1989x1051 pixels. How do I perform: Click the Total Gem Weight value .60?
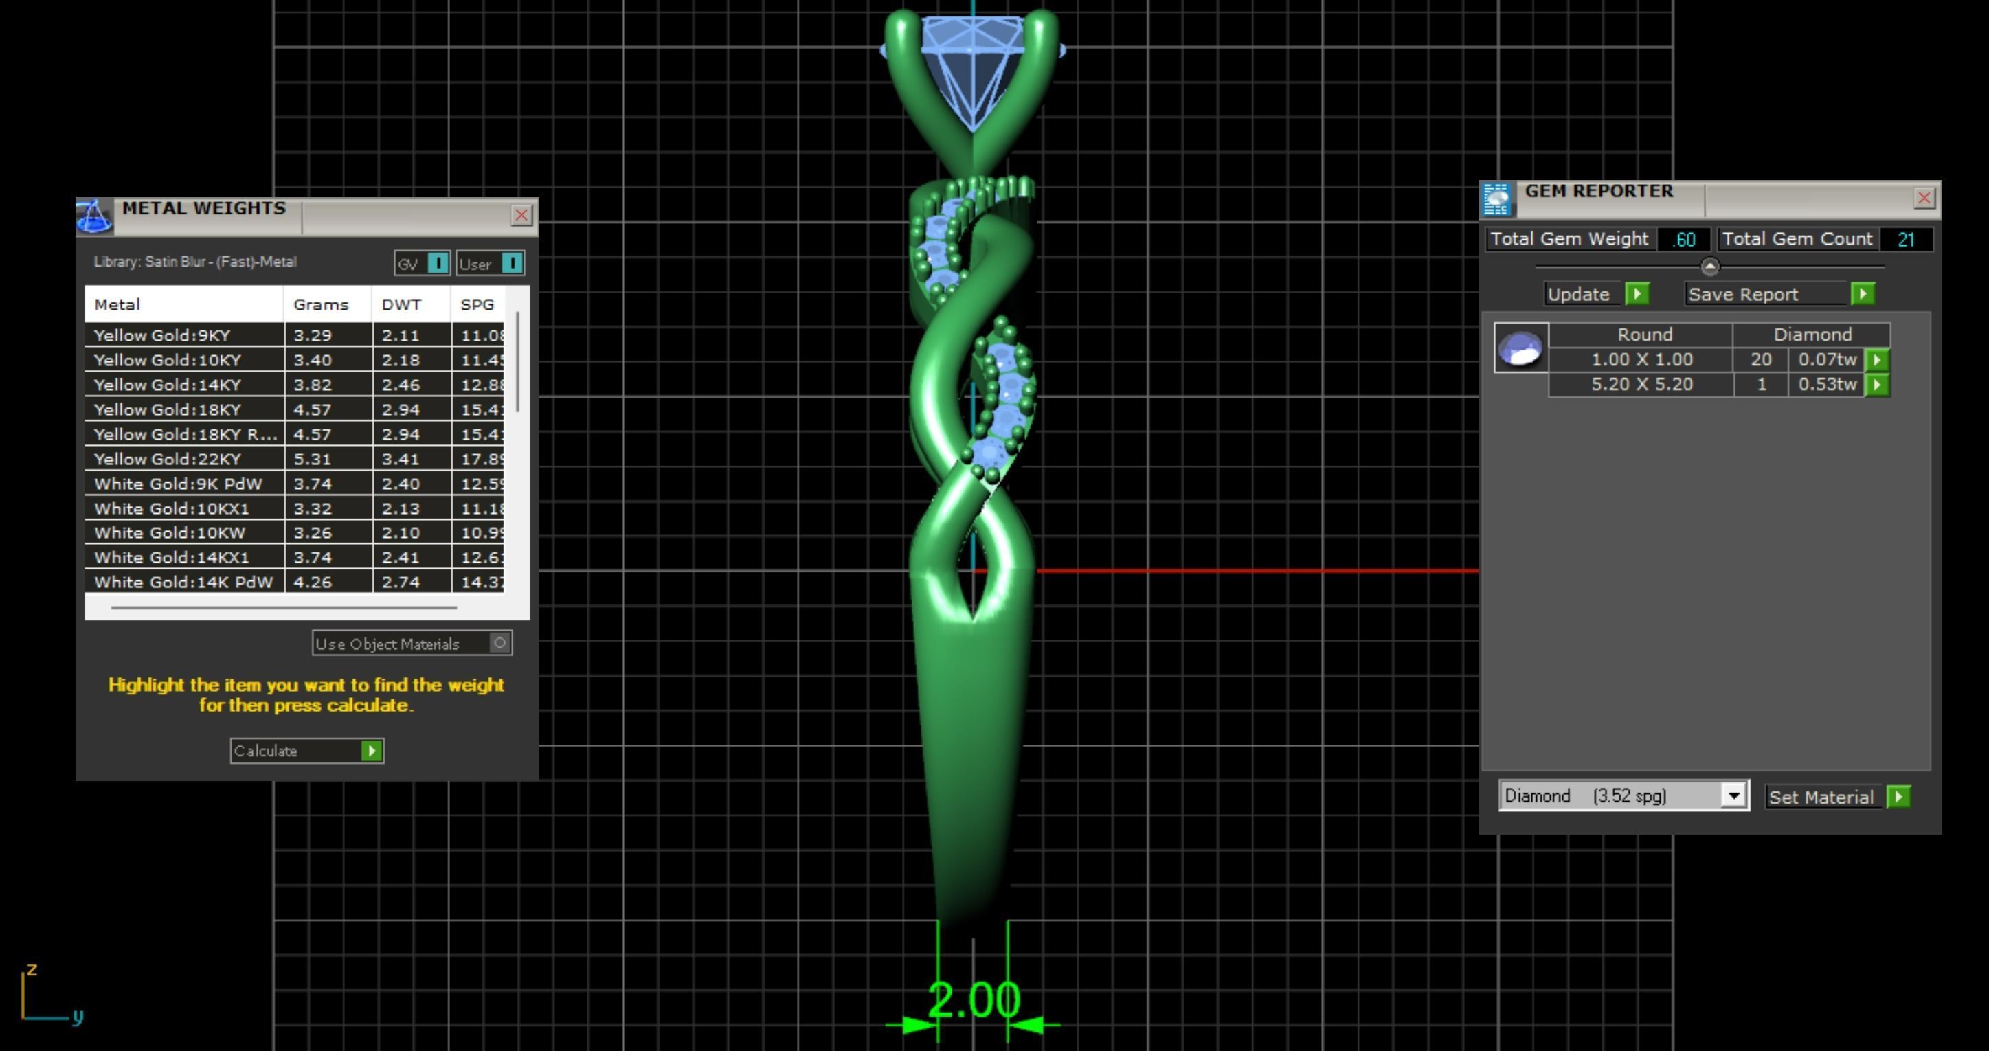pyautogui.click(x=1684, y=239)
